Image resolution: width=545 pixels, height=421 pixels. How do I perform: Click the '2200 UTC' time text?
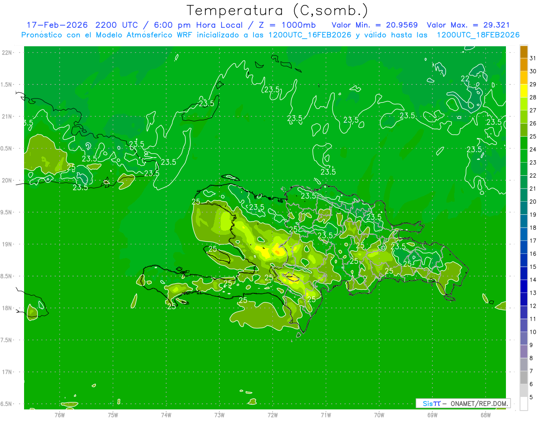117,25
